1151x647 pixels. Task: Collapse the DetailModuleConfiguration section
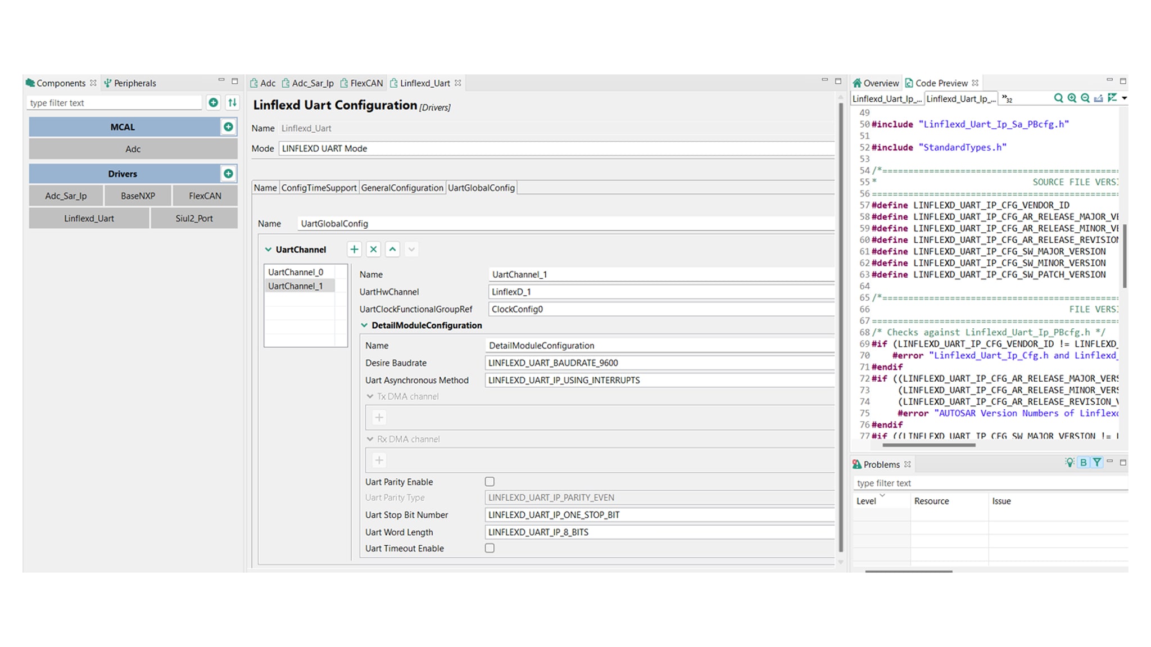pos(364,325)
